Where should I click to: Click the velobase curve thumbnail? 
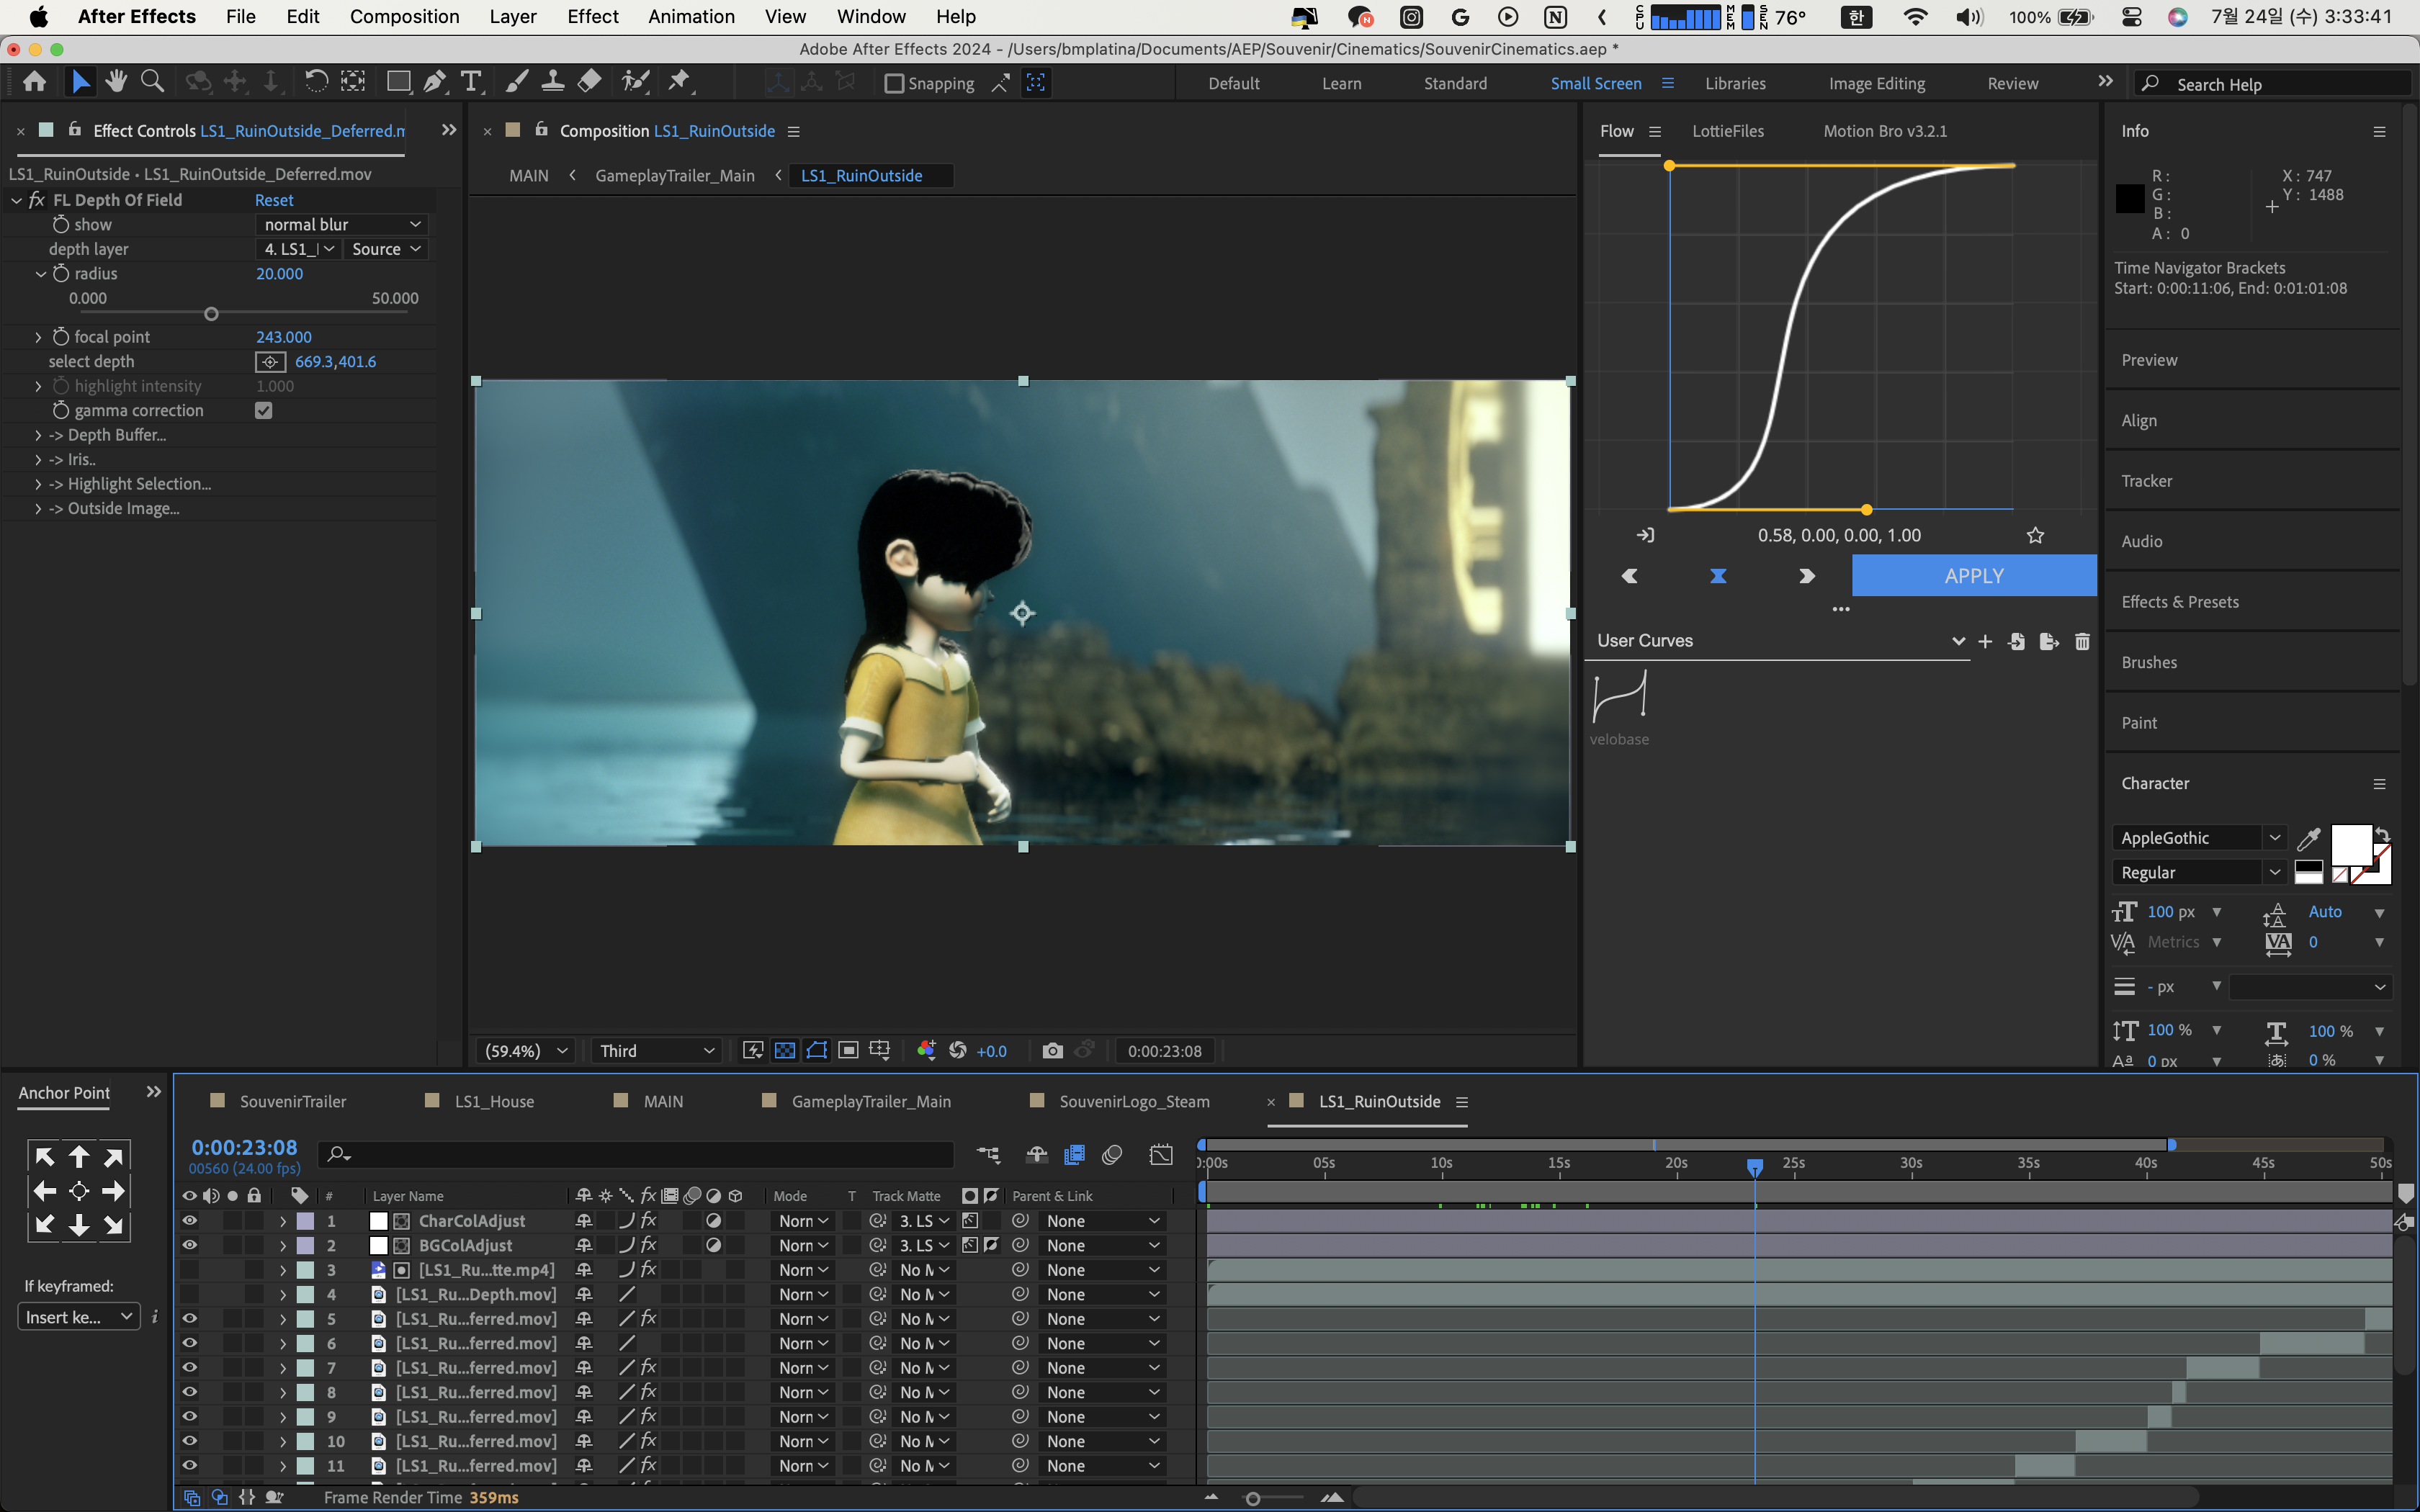pos(1619,696)
